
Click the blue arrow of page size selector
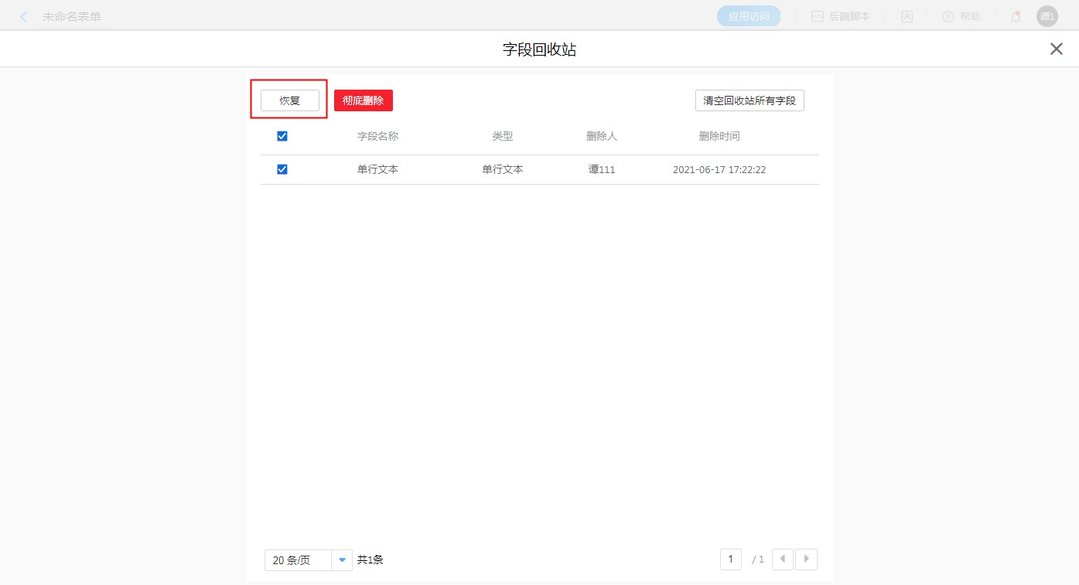[342, 560]
